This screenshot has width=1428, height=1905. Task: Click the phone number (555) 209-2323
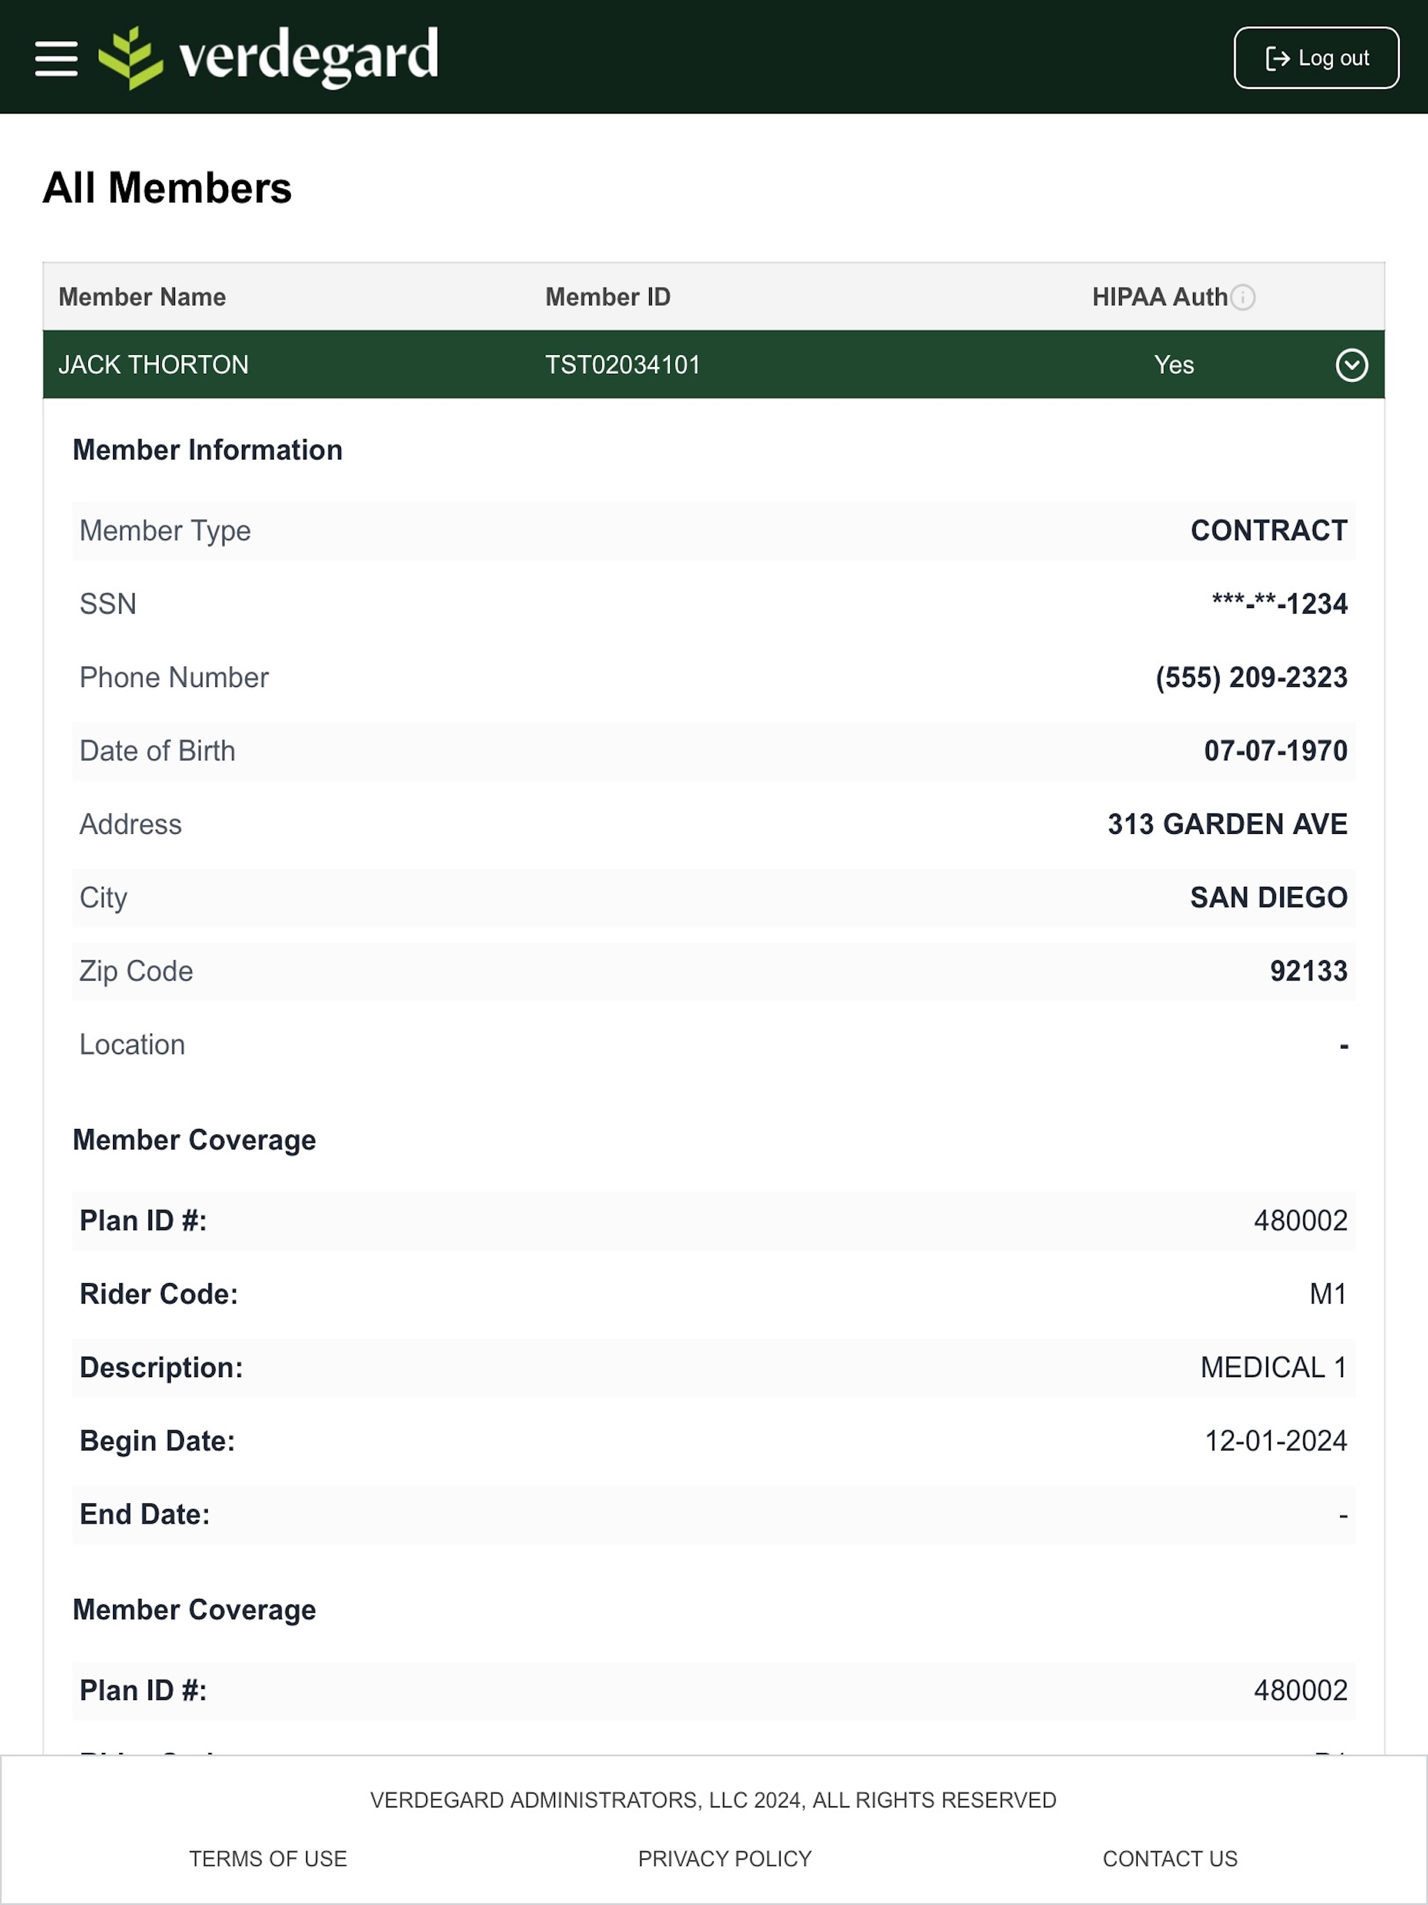tap(1251, 678)
